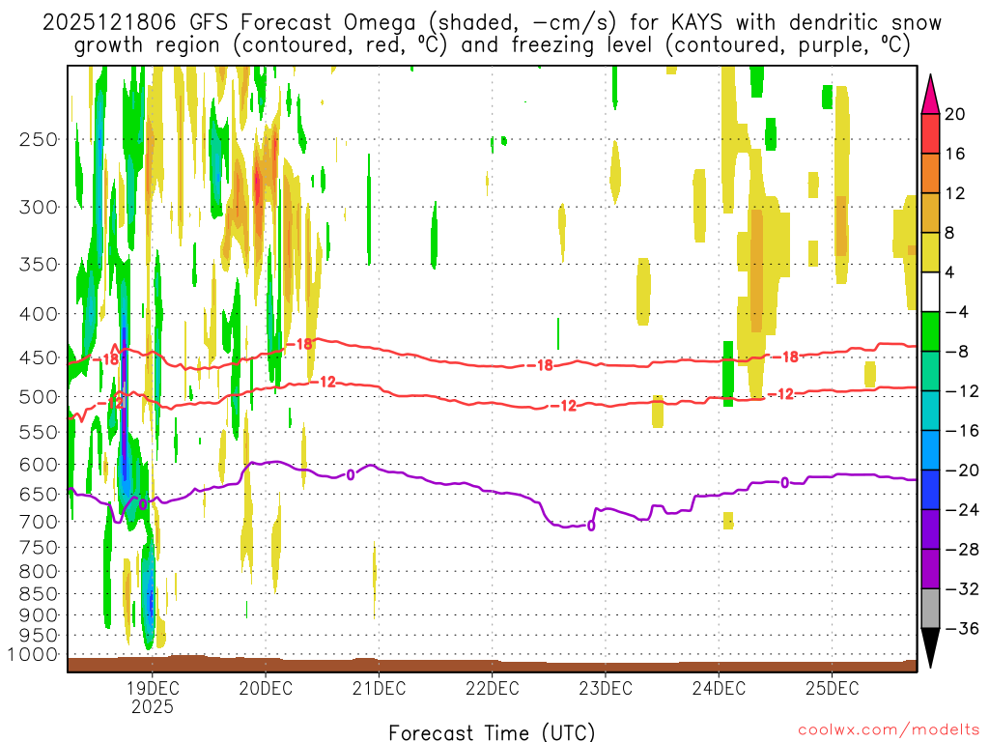This screenshot has width=989, height=742.
Task: Pick the orange 12 to 16 colorbar swatch
Action: coord(930,174)
